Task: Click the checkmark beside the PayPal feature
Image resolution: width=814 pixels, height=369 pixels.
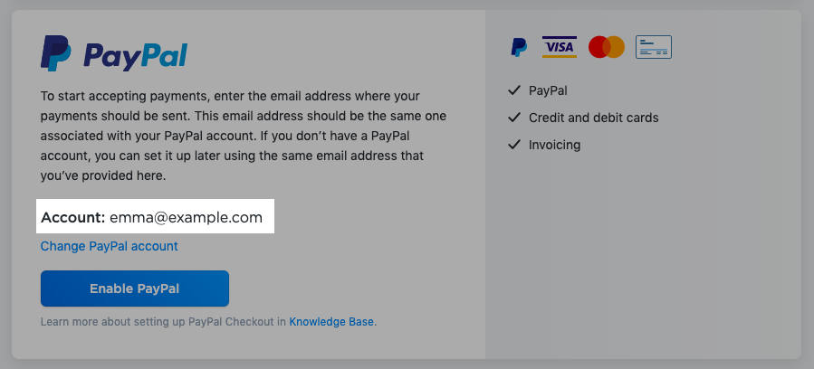Action: tap(514, 90)
